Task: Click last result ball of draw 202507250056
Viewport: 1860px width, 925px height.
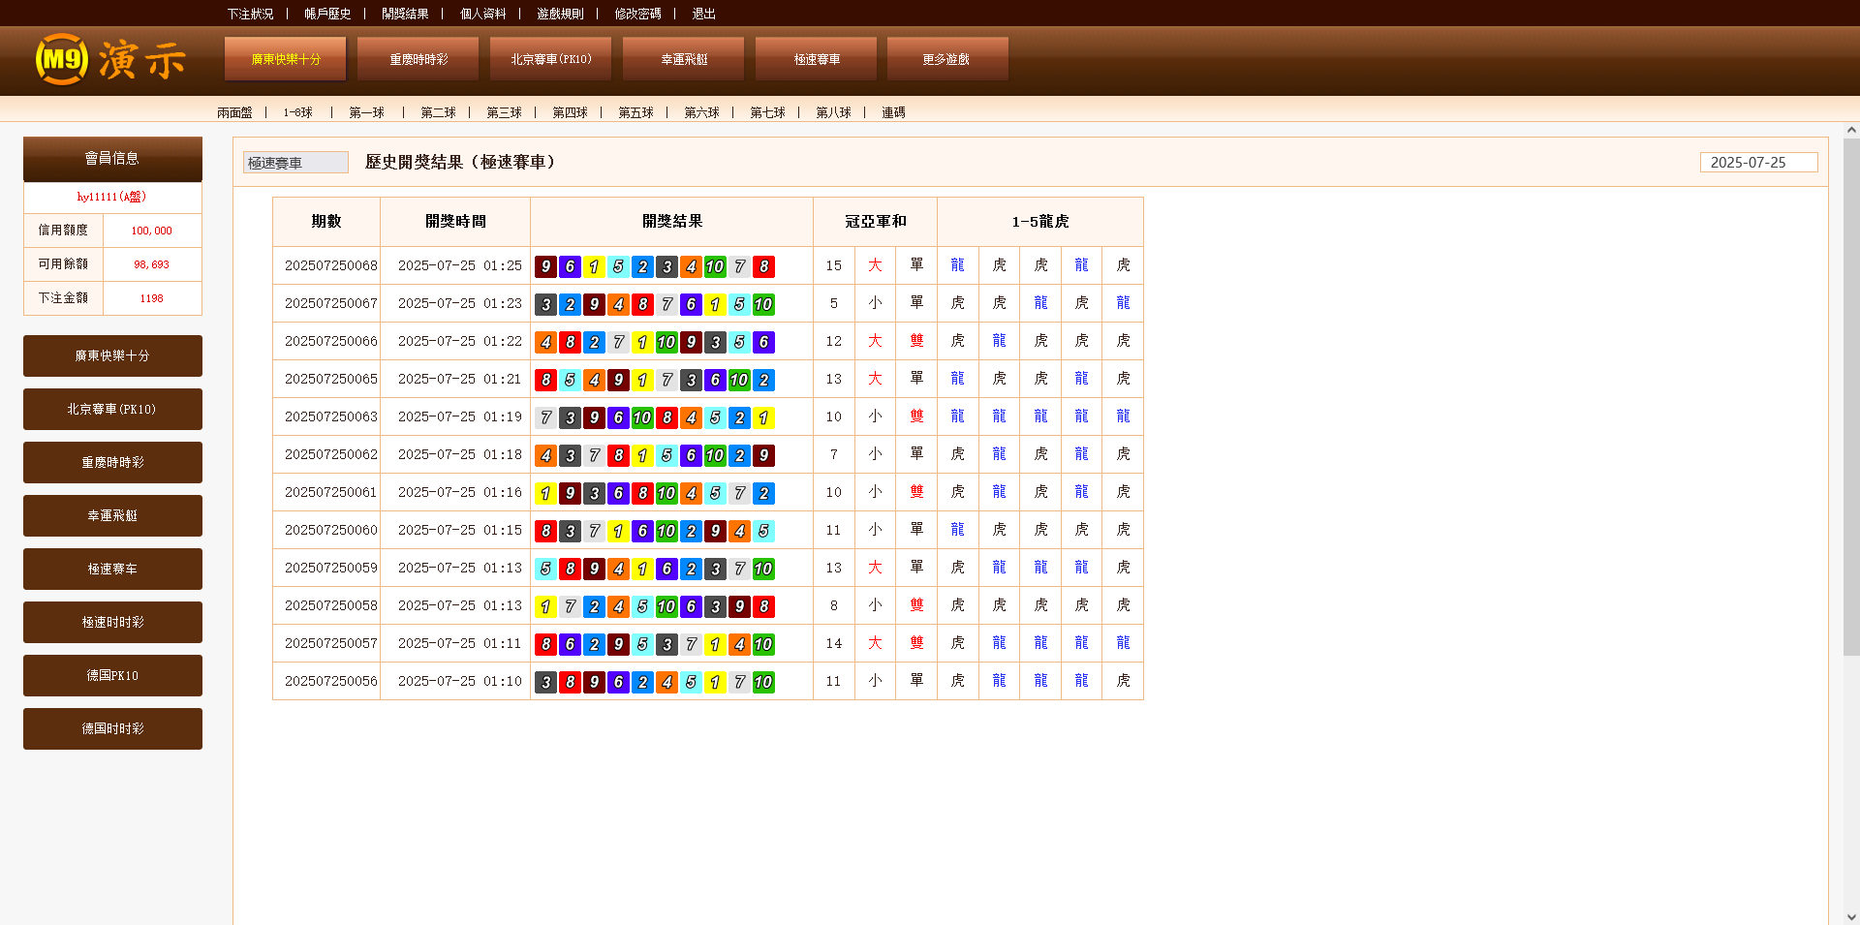Action: (x=763, y=682)
